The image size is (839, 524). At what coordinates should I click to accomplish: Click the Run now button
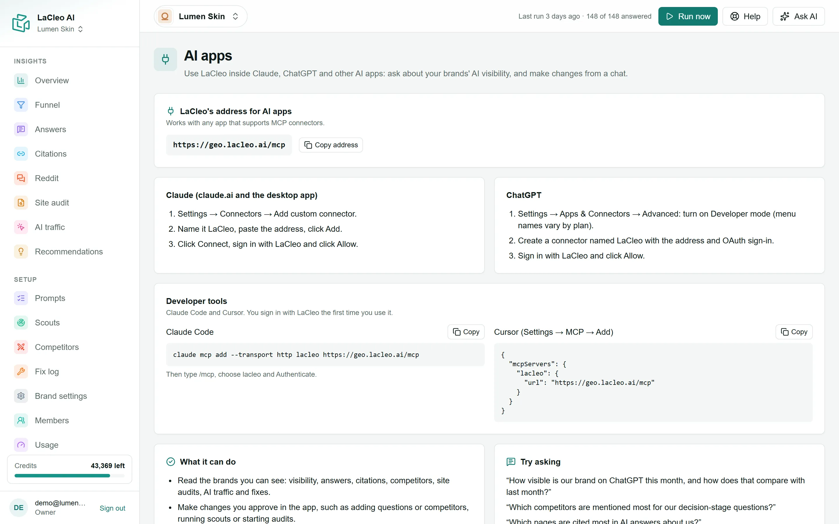click(x=688, y=16)
